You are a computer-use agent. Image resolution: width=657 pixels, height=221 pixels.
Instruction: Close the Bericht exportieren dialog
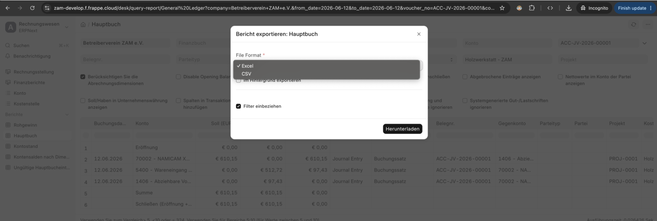pos(419,34)
